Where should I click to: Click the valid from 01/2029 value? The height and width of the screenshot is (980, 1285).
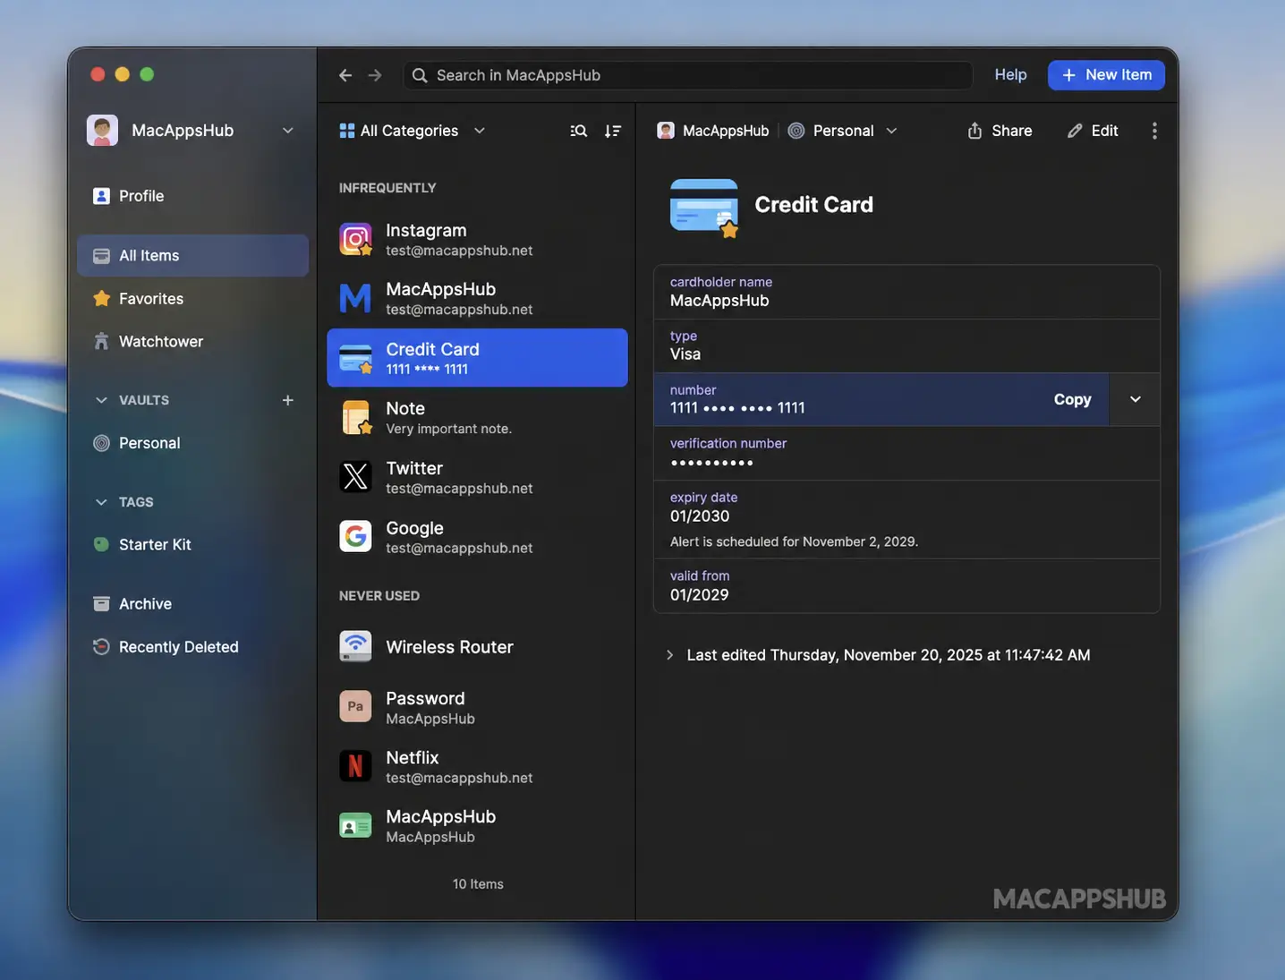(x=700, y=595)
